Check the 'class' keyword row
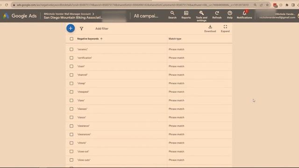Image resolution: width=299 pixels, height=168 pixels. click(71, 100)
